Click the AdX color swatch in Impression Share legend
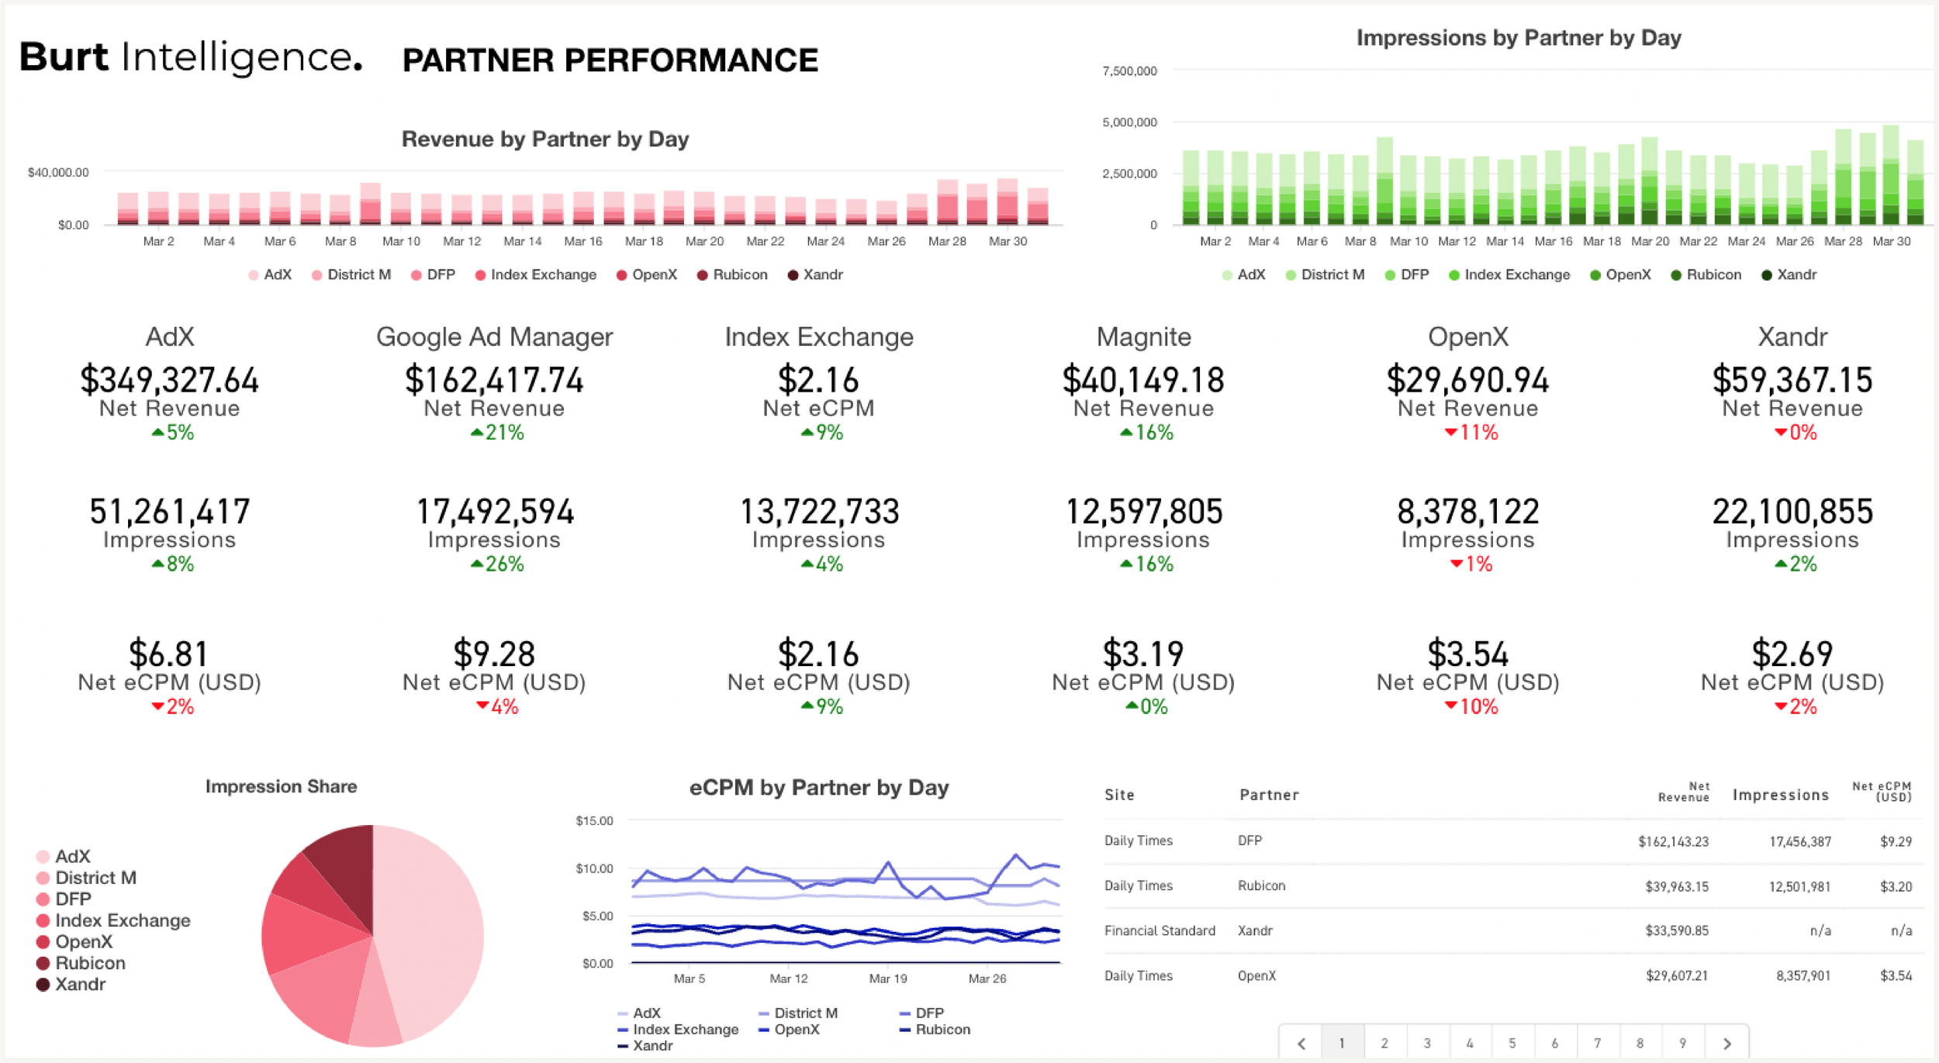Screen dimensions: 1939x1063 point(44,856)
